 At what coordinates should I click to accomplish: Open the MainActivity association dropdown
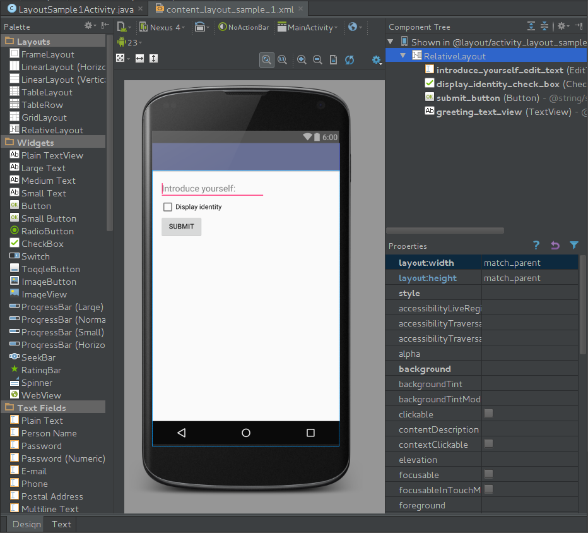tap(307, 27)
